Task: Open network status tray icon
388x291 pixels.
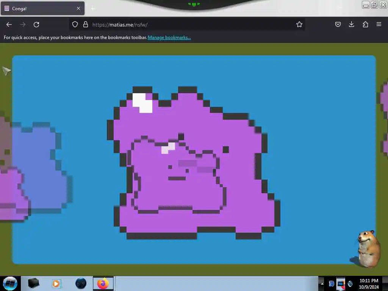Action: 341,283
